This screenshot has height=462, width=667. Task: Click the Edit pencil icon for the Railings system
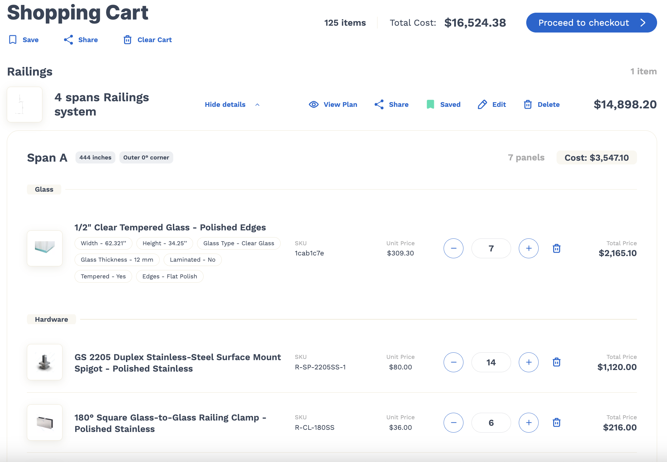(482, 104)
